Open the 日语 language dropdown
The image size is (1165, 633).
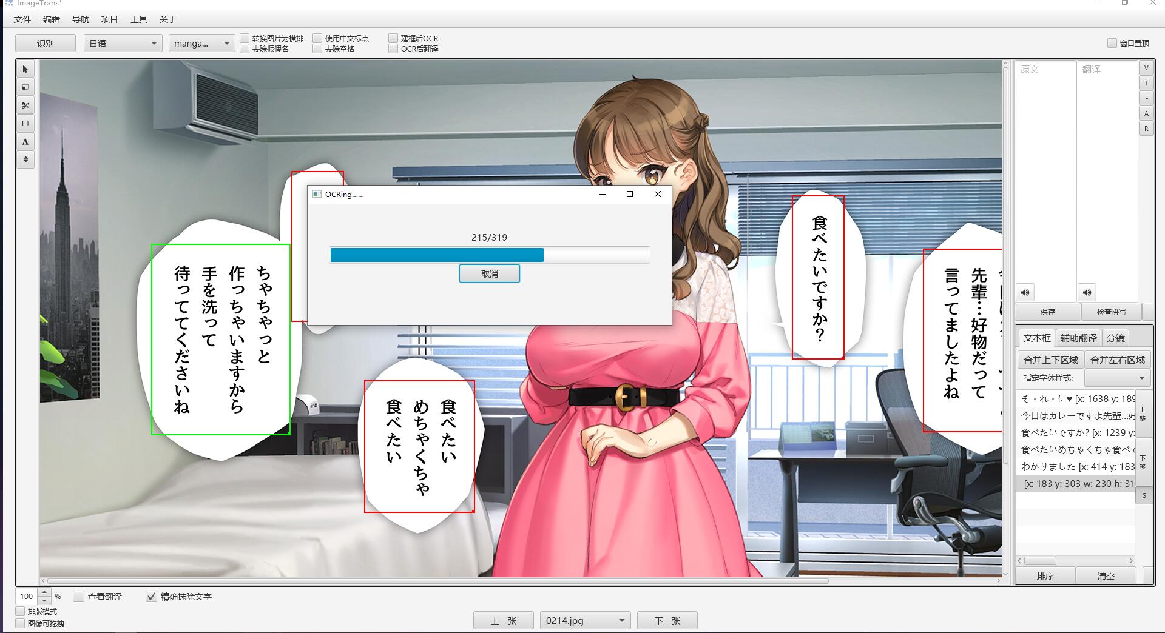tap(123, 43)
